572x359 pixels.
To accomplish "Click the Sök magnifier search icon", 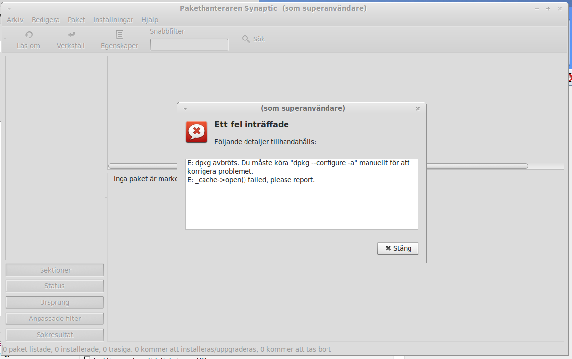I will [x=246, y=39].
